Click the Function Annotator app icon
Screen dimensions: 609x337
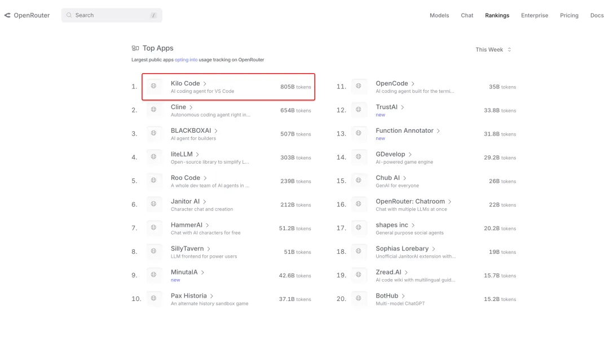point(359,133)
